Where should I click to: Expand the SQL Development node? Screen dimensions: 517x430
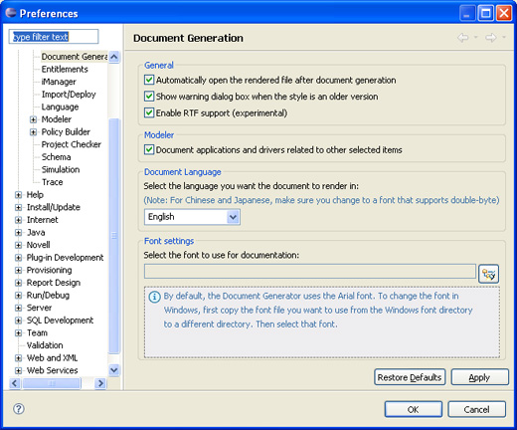[19, 321]
